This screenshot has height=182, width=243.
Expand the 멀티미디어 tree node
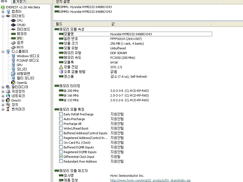coord(3,87)
